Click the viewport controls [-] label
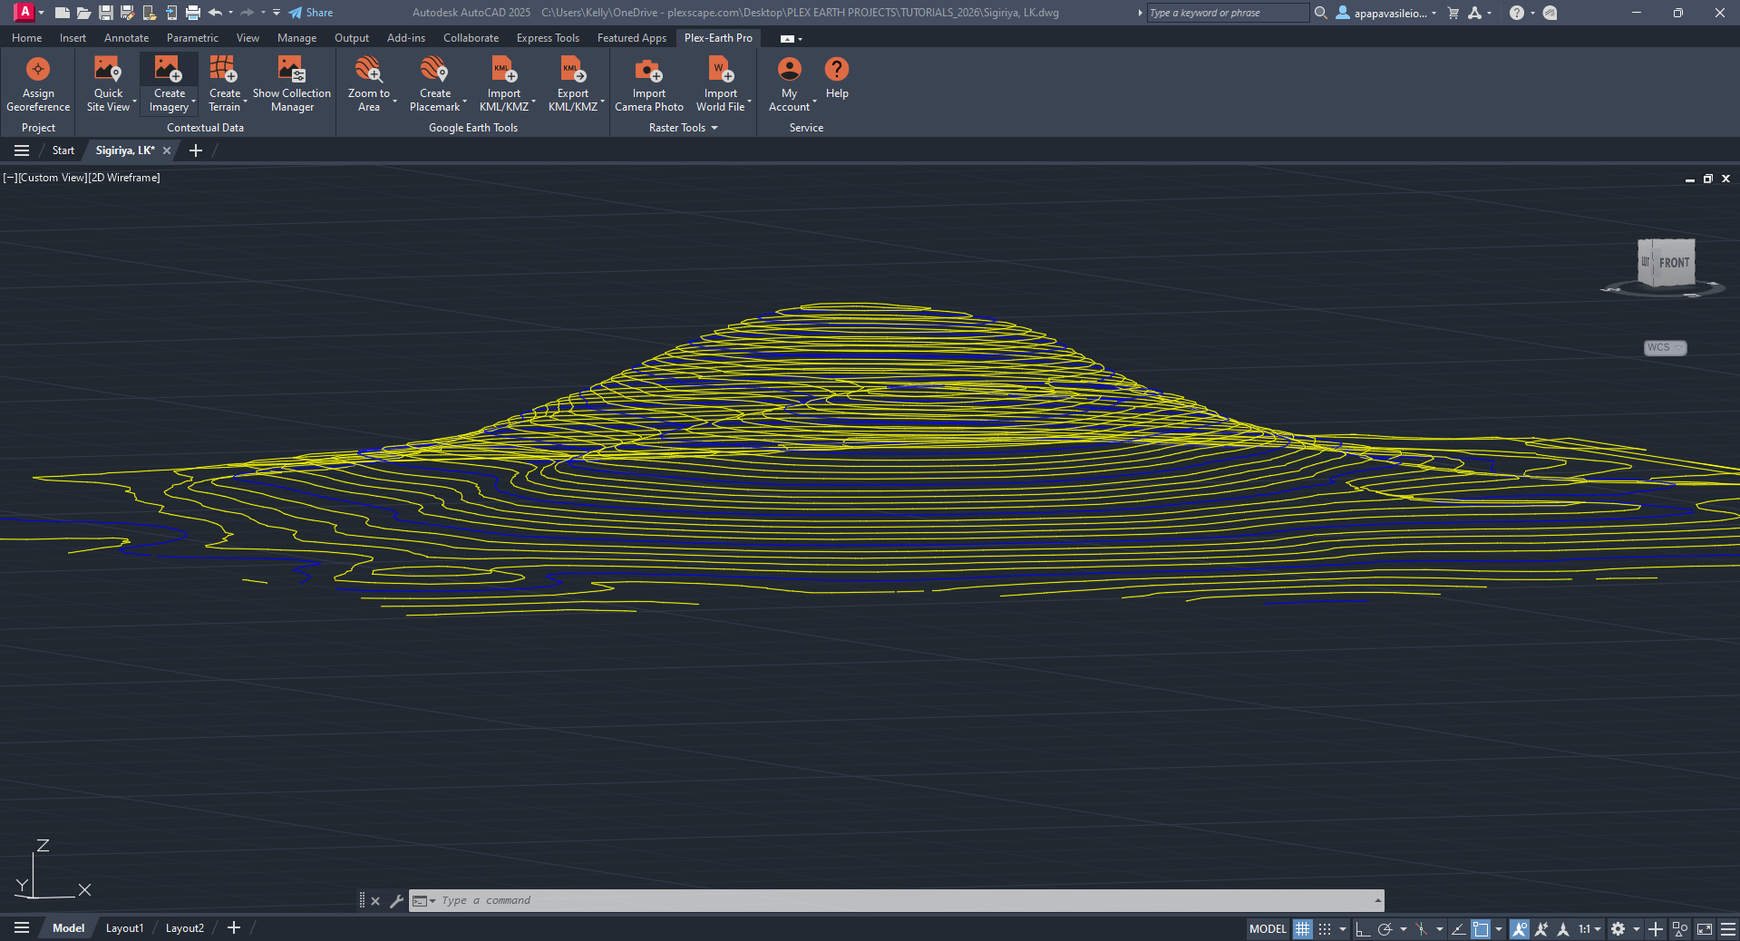Image resolution: width=1740 pixels, height=941 pixels. point(10,178)
